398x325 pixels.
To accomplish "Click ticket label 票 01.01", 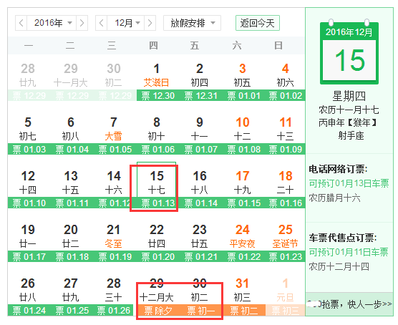I will [243, 95].
